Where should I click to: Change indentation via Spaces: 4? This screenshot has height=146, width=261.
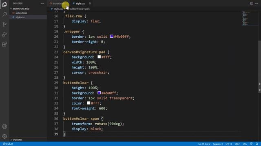pos(218,144)
